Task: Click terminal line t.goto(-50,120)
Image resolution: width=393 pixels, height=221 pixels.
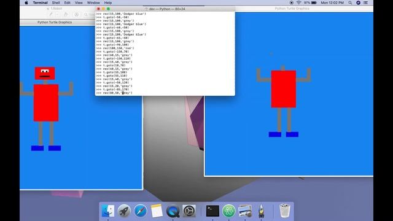Action: 116,82
